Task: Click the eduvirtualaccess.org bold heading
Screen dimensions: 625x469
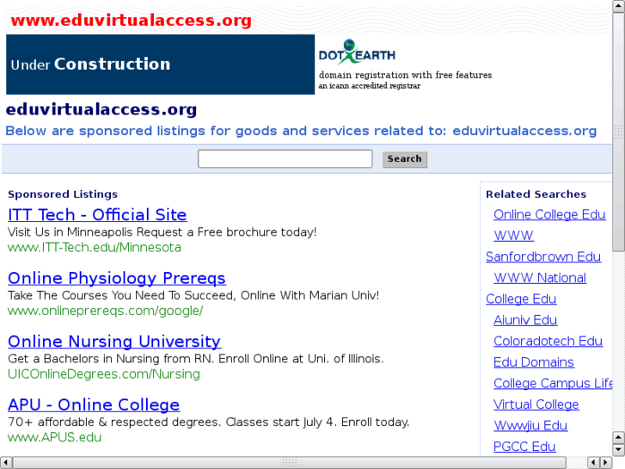Action: [101, 109]
